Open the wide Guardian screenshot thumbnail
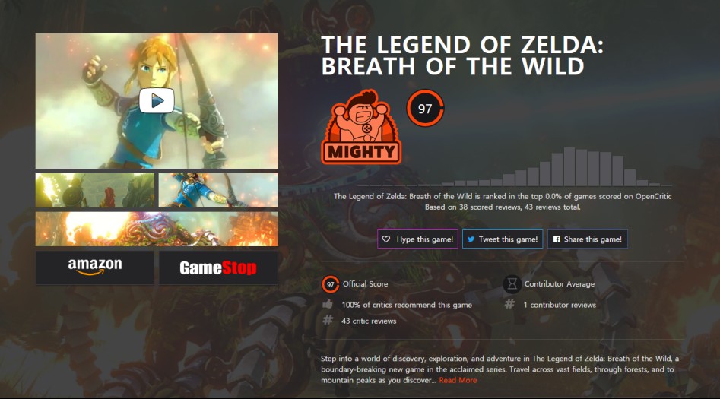Image resolution: width=720 pixels, height=399 pixels. coord(157,229)
